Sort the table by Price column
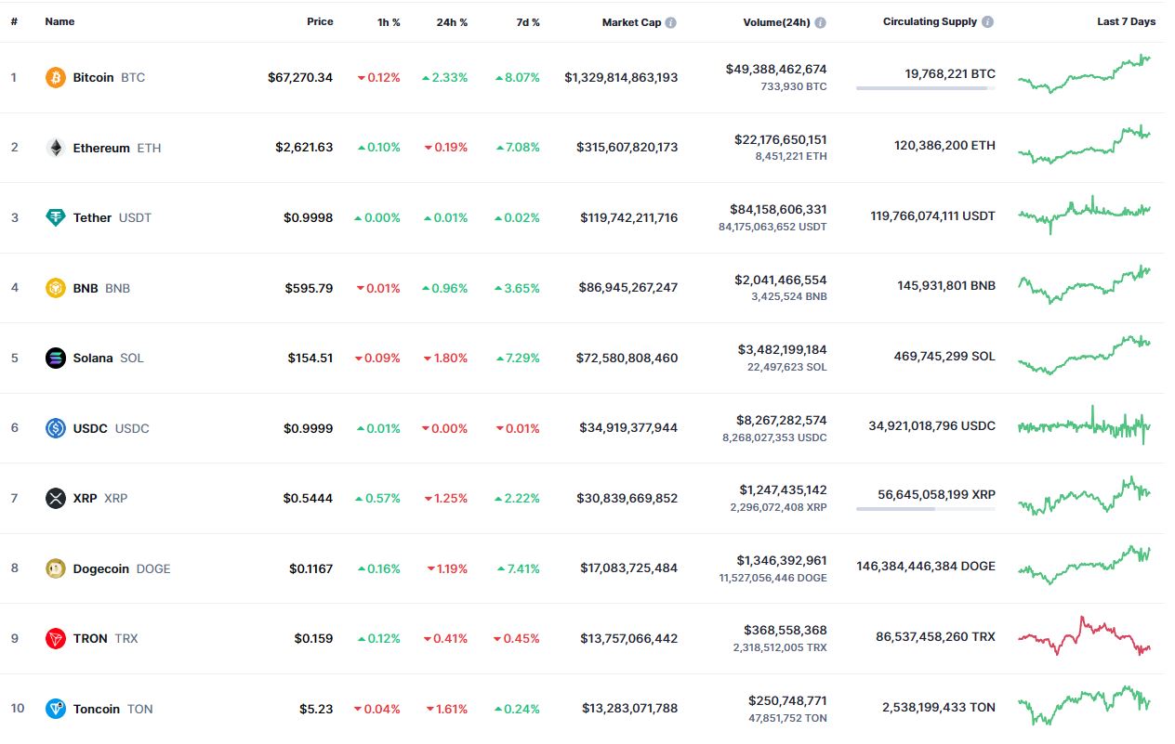Viewport: 1175px width, 744px height. 320,21
